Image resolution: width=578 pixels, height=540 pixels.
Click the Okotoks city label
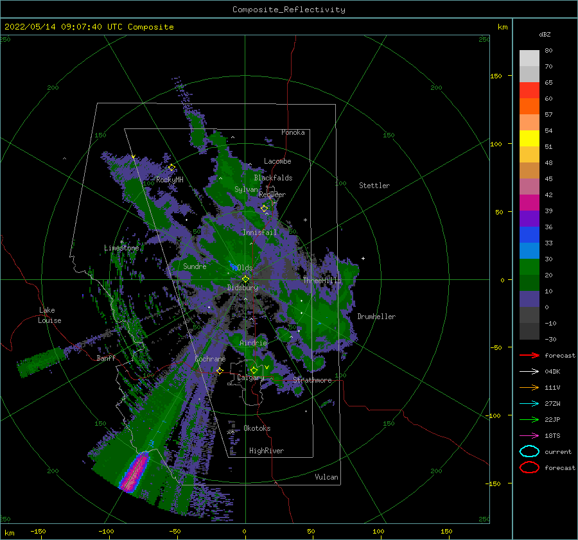click(257, 428)
